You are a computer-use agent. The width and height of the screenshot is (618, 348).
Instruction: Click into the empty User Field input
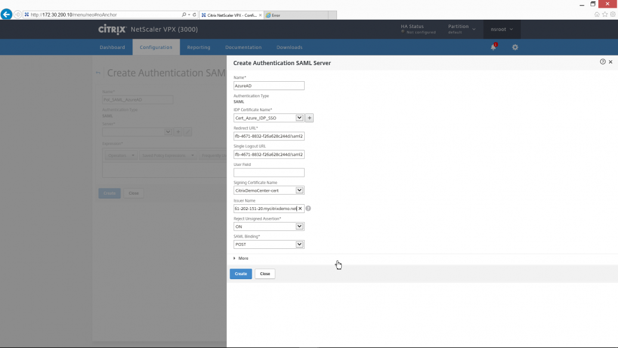point(269,173)
